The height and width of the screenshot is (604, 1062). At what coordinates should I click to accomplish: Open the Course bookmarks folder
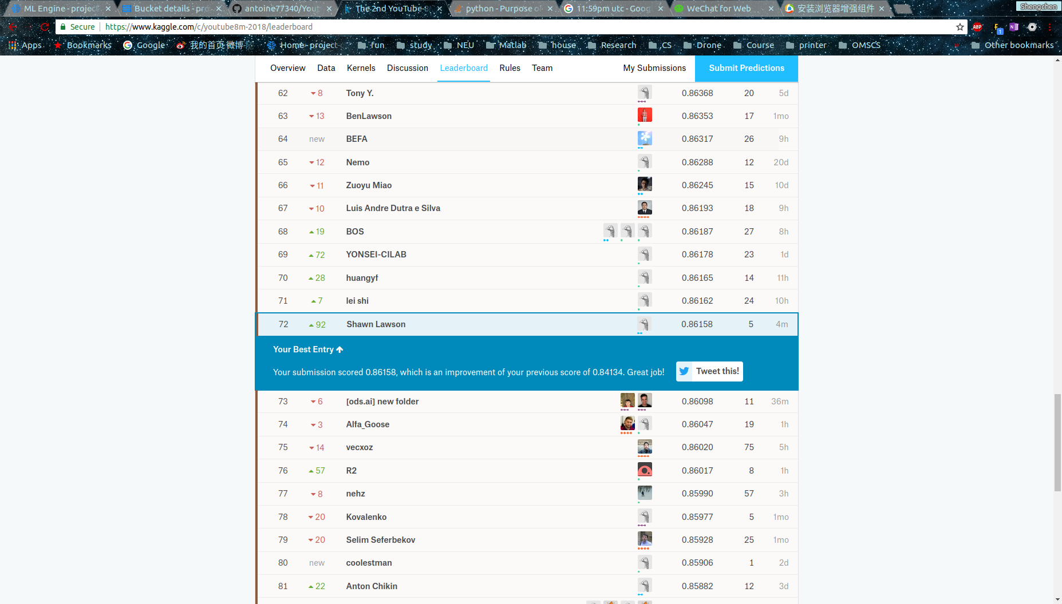pyautogui.click(x=753, y=45)
